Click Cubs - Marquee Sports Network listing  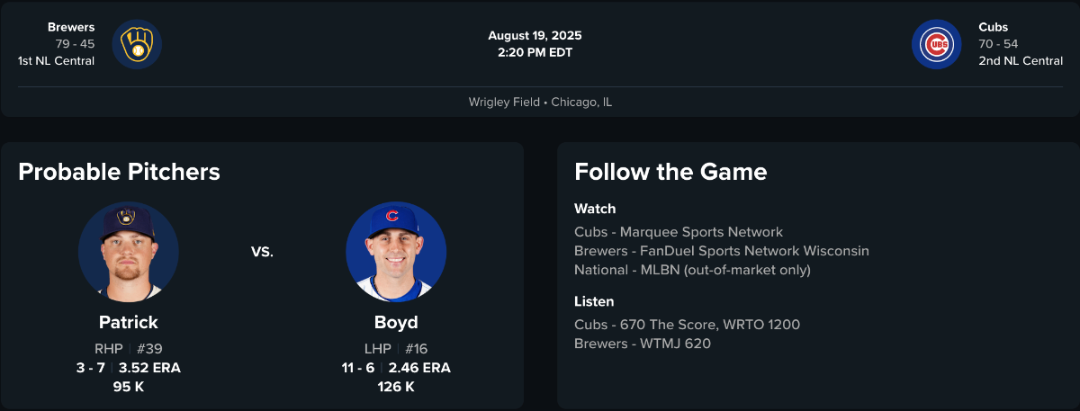(679, 232)
